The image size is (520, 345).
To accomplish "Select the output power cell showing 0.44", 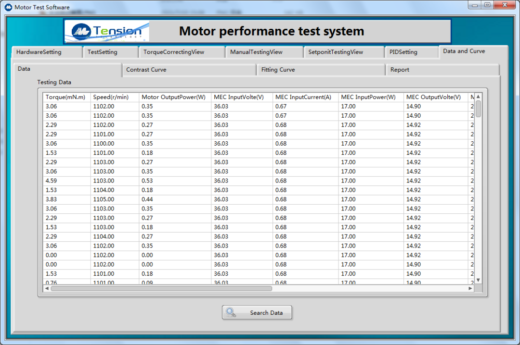I will (x=175, y=199).
